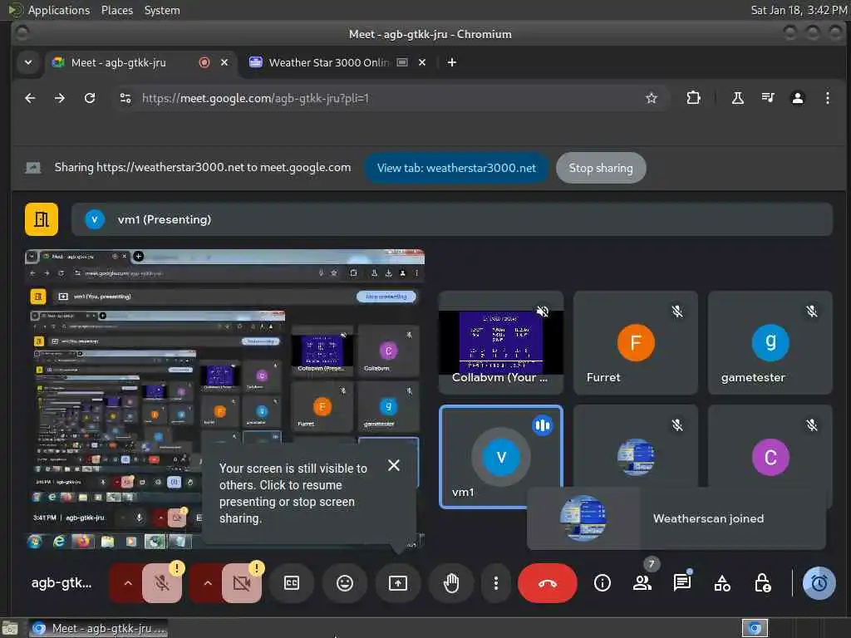Click the yellow companion mode door icon

tap(42, 219)
